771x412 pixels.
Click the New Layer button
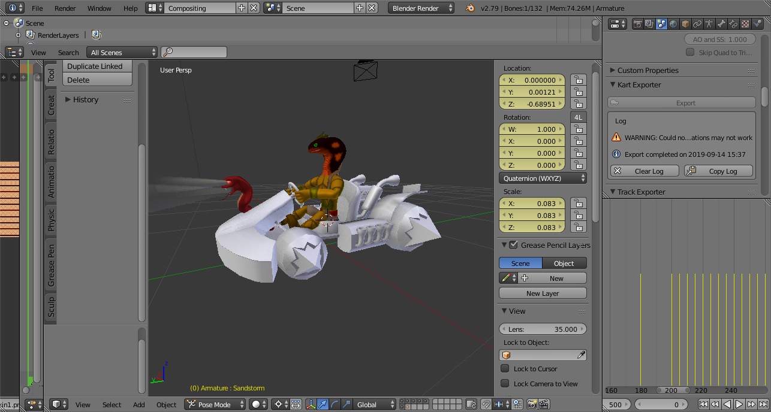(543, 293)
